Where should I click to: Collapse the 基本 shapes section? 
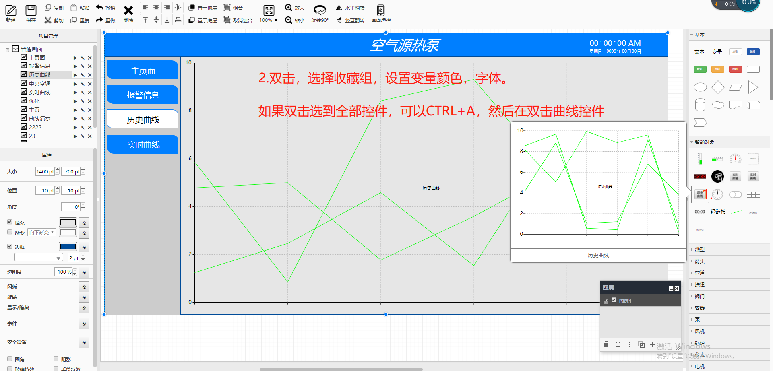tap(692, 35)
